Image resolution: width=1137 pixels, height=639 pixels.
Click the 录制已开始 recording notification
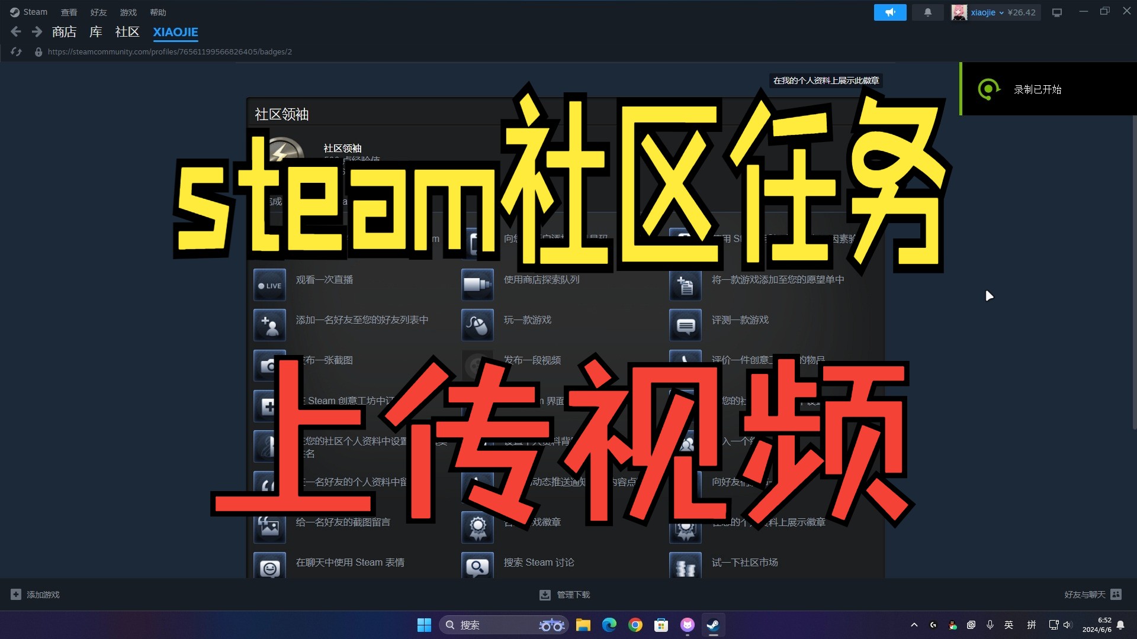coord(1048,89)
